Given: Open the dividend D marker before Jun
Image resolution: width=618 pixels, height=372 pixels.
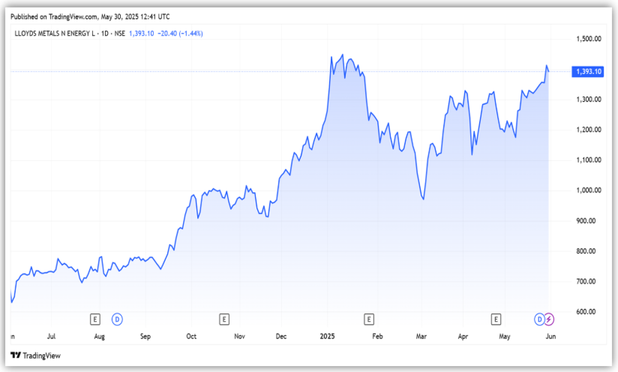Looking at the screenshot, I should click(x=538, y=320).
